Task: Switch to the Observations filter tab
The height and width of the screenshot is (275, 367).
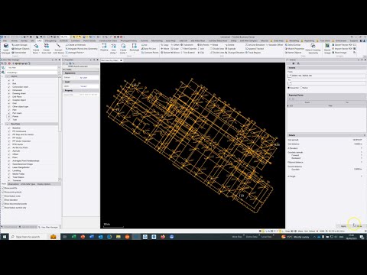Action: pos(13,184)
